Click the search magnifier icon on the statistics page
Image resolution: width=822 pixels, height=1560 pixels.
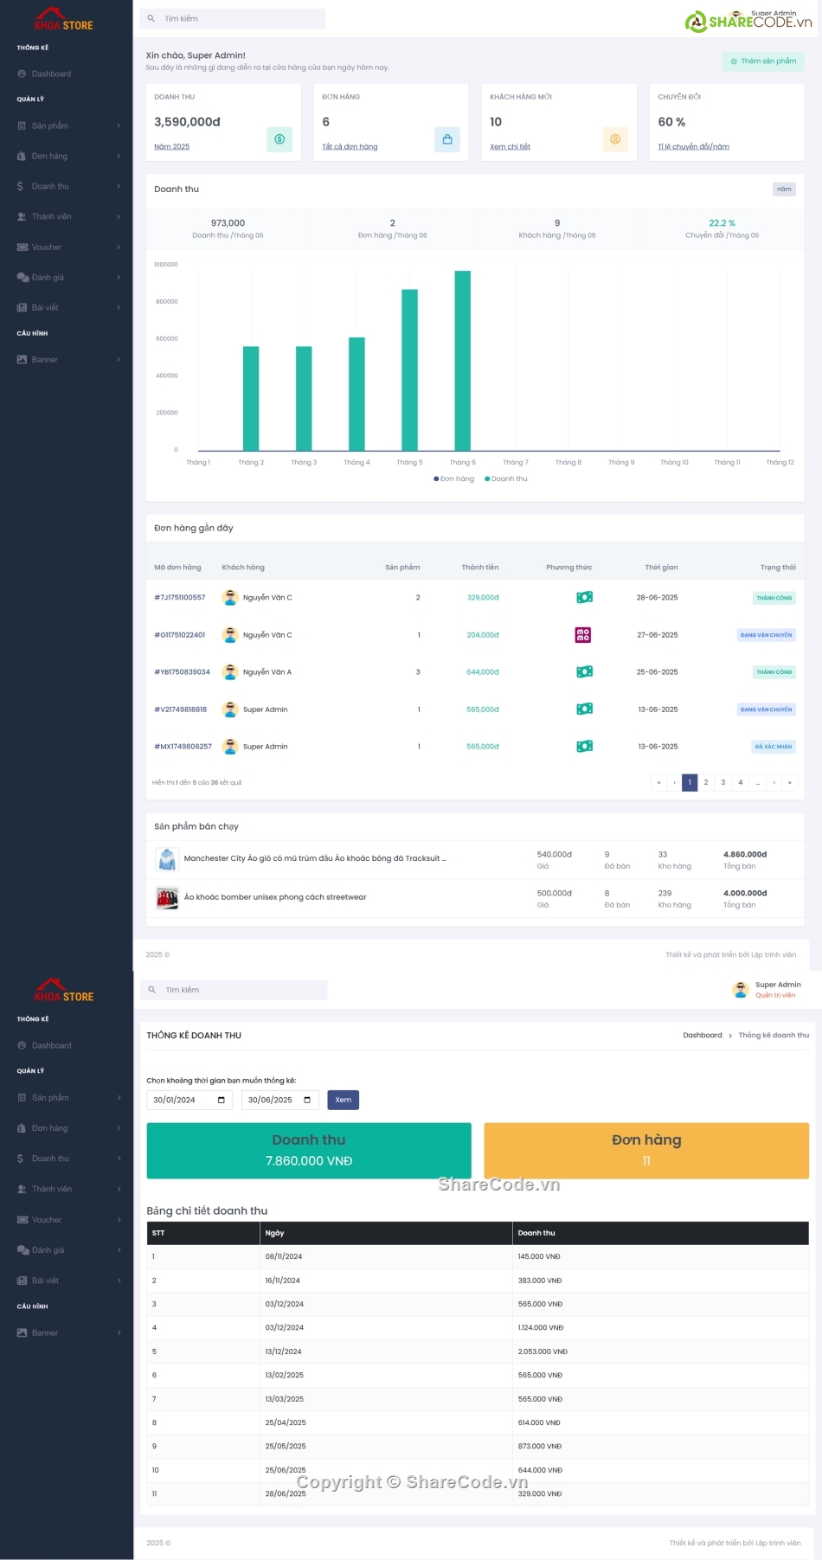click(x=151, y=990)
